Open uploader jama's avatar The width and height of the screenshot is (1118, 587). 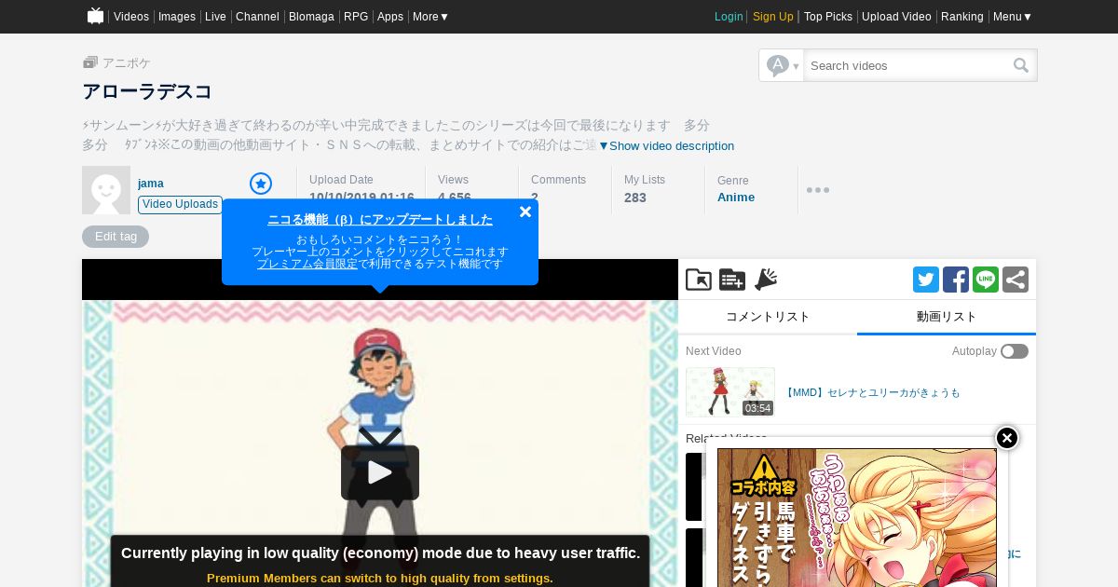point(106,190)
